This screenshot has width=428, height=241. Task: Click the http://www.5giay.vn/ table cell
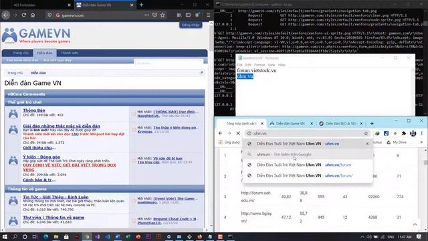[257, 217]
